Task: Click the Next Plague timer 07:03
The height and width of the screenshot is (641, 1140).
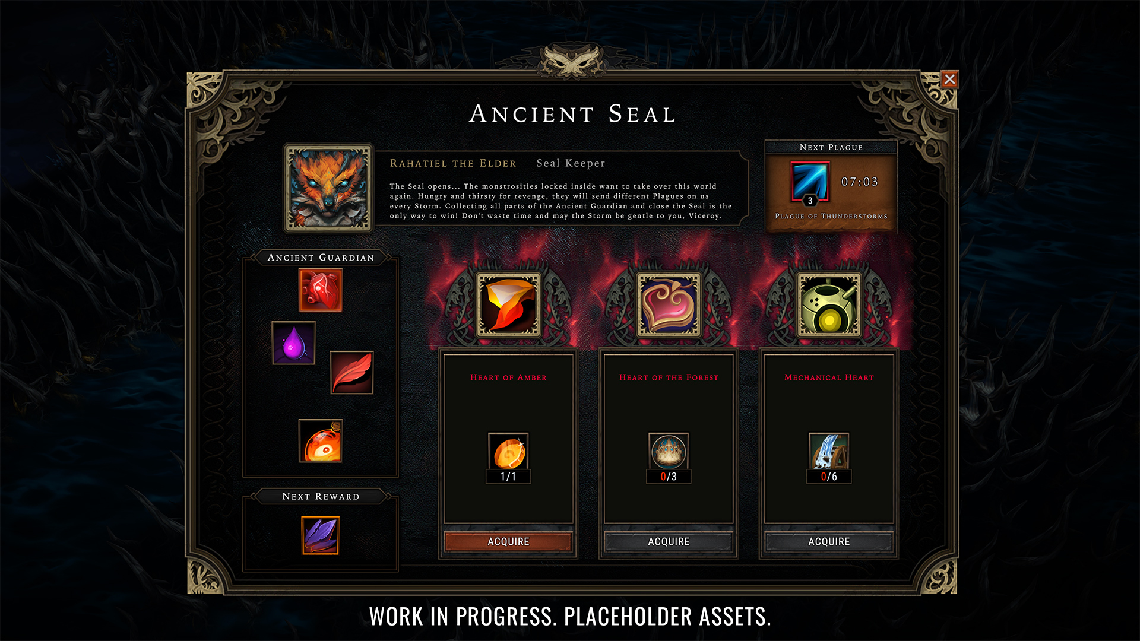Action: (859, 182)
